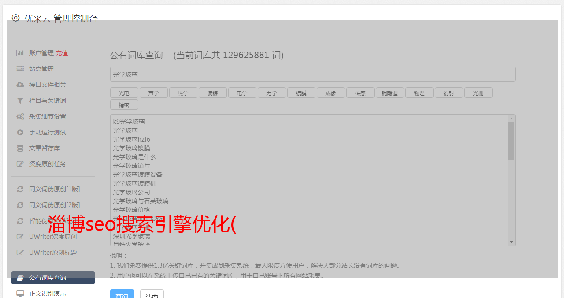The height and width of the screenshot is (298, 564).
Task: Click the gear icon beside 优采云 管理控制台
Action: coord(16,18)
